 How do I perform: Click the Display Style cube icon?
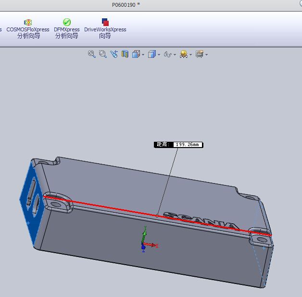(x=152, y=54)
